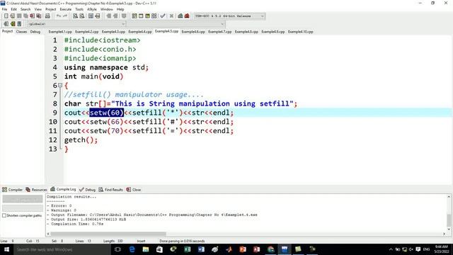Open the Execute menu

click(66, 9)
